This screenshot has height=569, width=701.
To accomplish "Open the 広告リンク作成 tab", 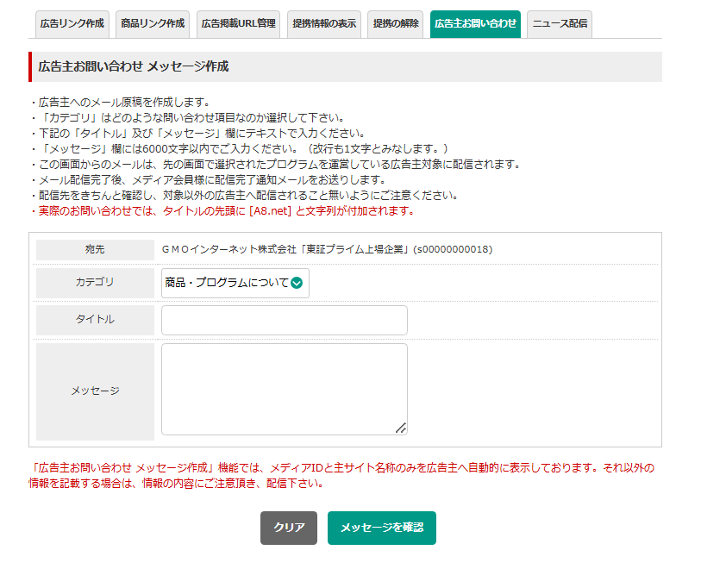I will (72, 24).
